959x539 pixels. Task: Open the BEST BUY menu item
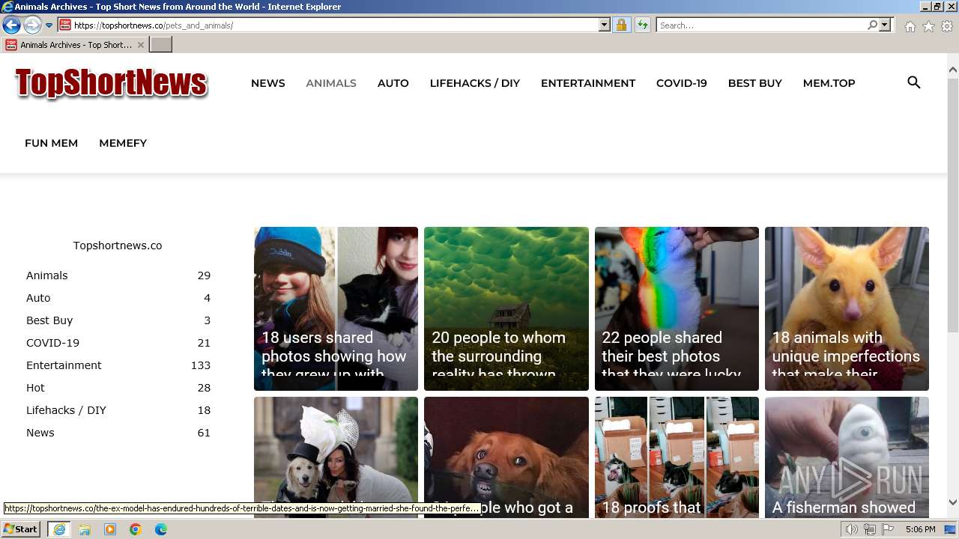coord(755,83)
